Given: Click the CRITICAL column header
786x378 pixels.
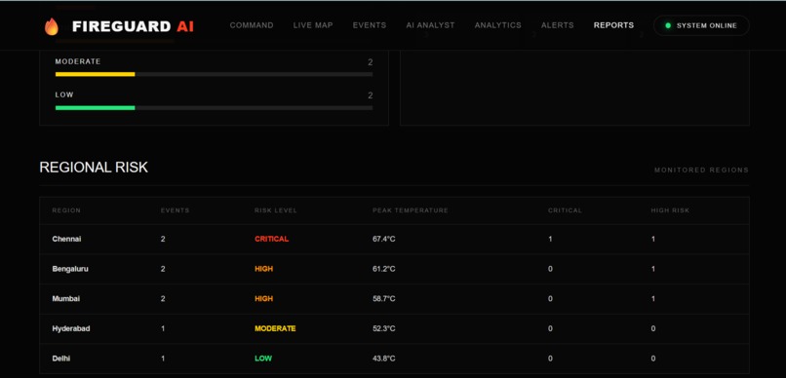Looking at the screenshot, I should click(x=565, y=210).
